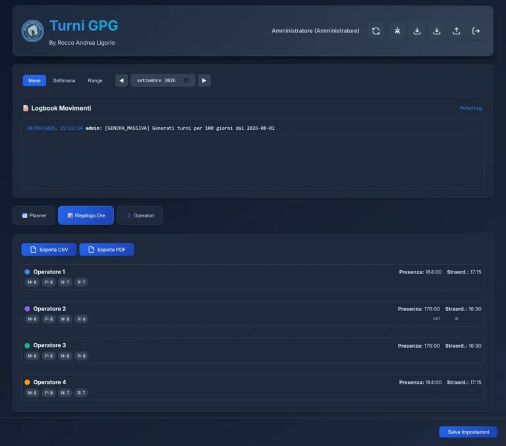Image resolution: width=506 pixels, height=446 pixels.
Task: Click By Rocco Andrea Ligorio subtitle
Action: pos(82,43)
